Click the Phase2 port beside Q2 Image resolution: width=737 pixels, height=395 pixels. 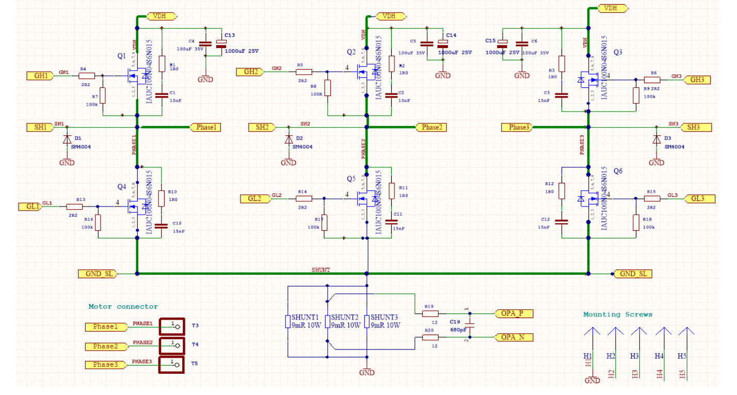(x=431, y=127)
